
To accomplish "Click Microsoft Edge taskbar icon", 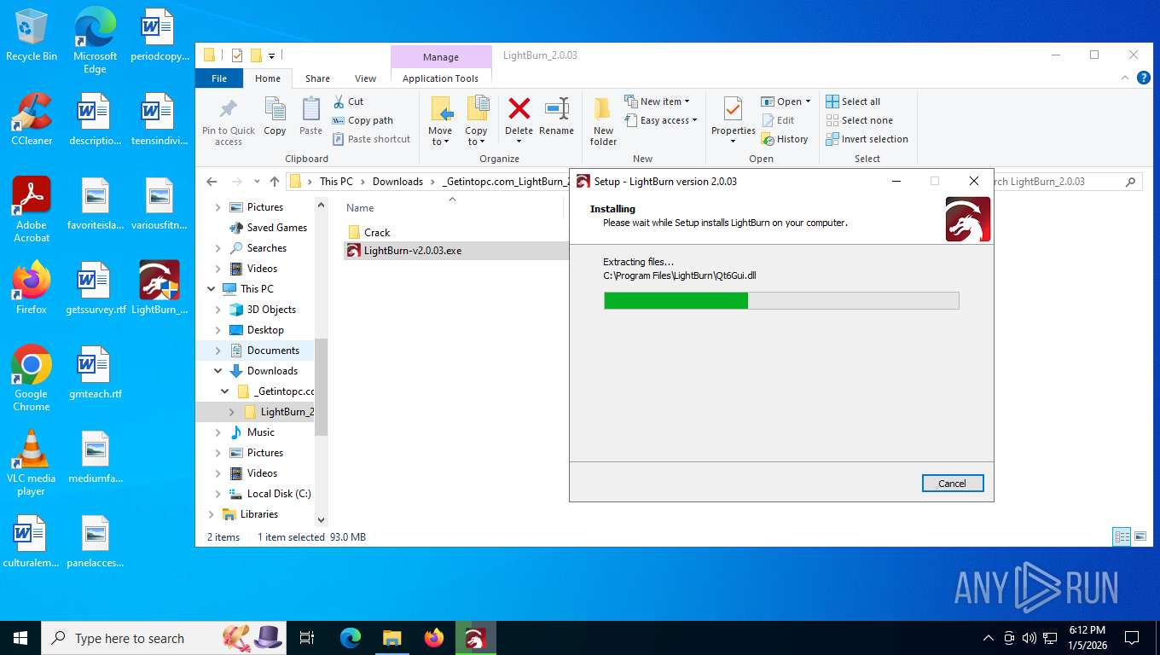I will [x=351, y=638].
